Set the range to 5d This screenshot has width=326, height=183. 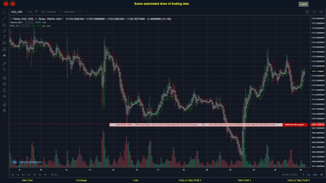(40, 175)
